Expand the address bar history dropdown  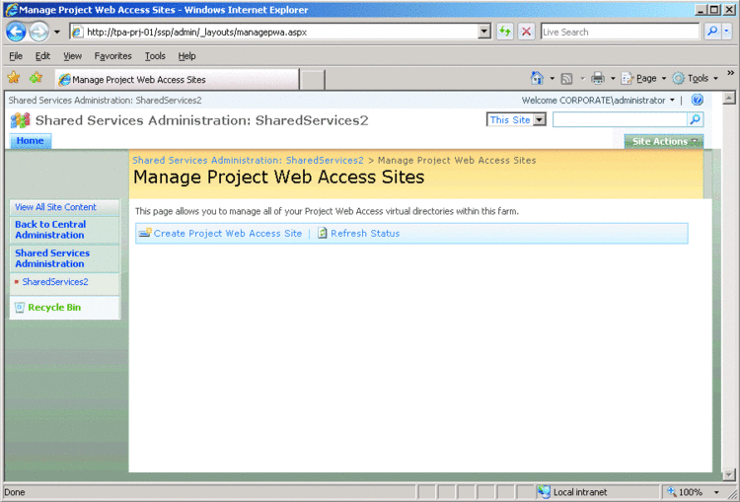tap(484, 33)
